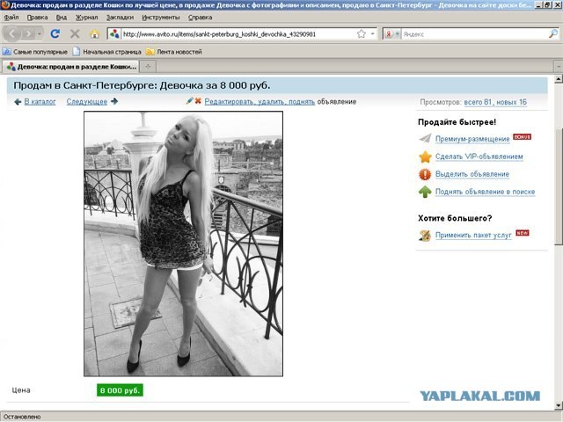Open the Файл menu
The height and width of the screenshot is (422, 563).
pos(11,18)
